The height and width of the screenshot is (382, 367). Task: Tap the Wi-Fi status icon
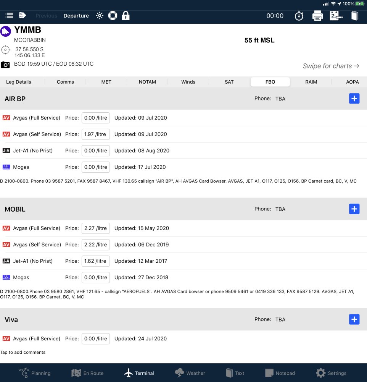click(x=333, y=4)
